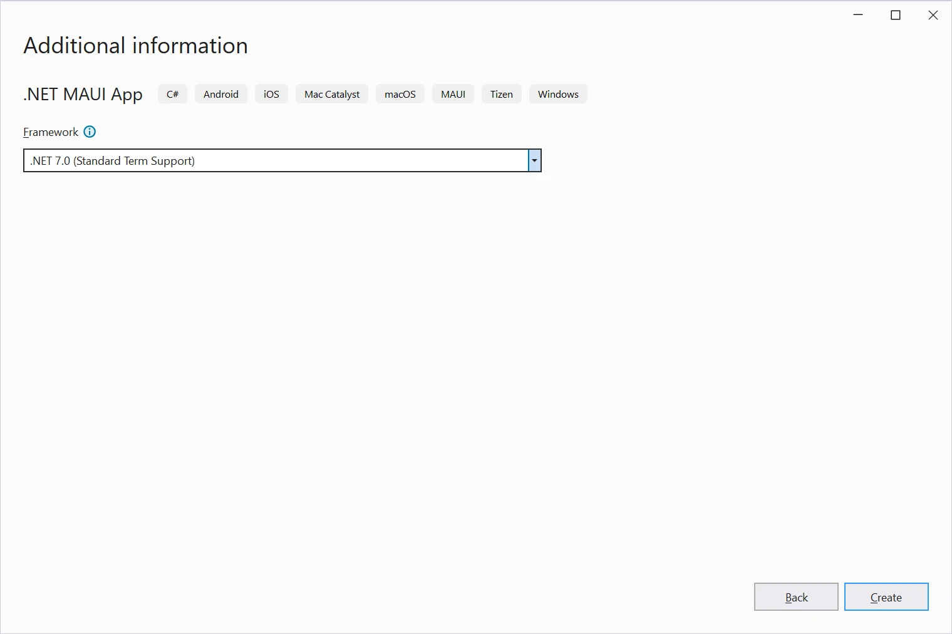The height and width of the screenshot is (634, 952).
Task: Close the Additional information dialog
Action: click(x=933, y=15)
